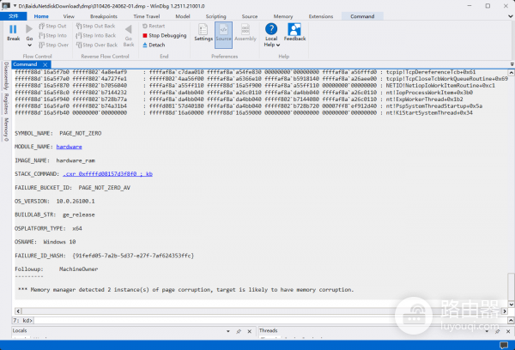515x350 pixels.
Task: Click the tcpip!TcpDereferenceTcb+0x61 stack entry
Action: (x=431, y=72)
